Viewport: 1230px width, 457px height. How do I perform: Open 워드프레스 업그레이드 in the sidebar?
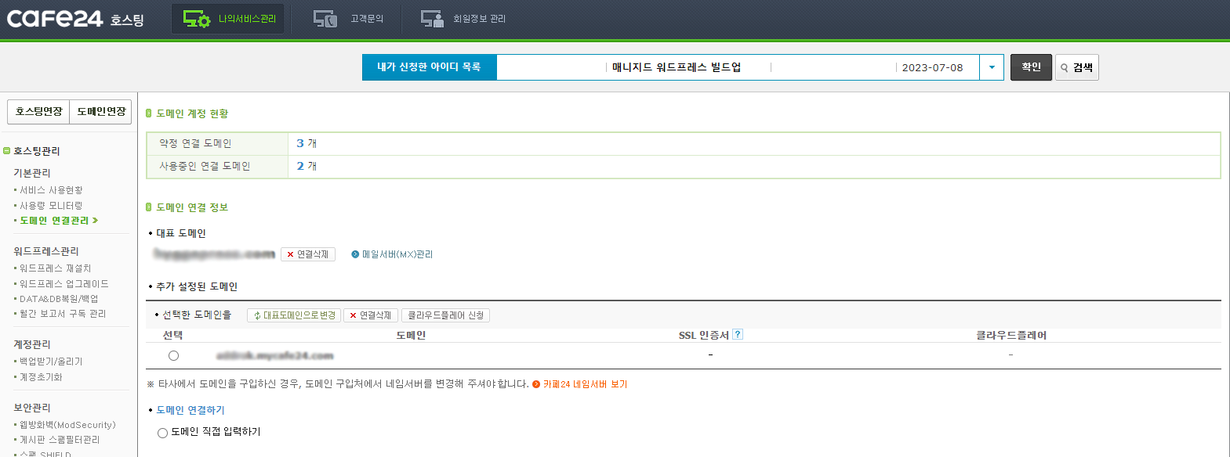coord(64,284)
